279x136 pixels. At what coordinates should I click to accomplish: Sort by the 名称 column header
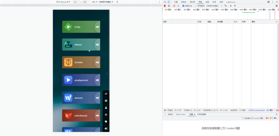click(x=180, y=22)
